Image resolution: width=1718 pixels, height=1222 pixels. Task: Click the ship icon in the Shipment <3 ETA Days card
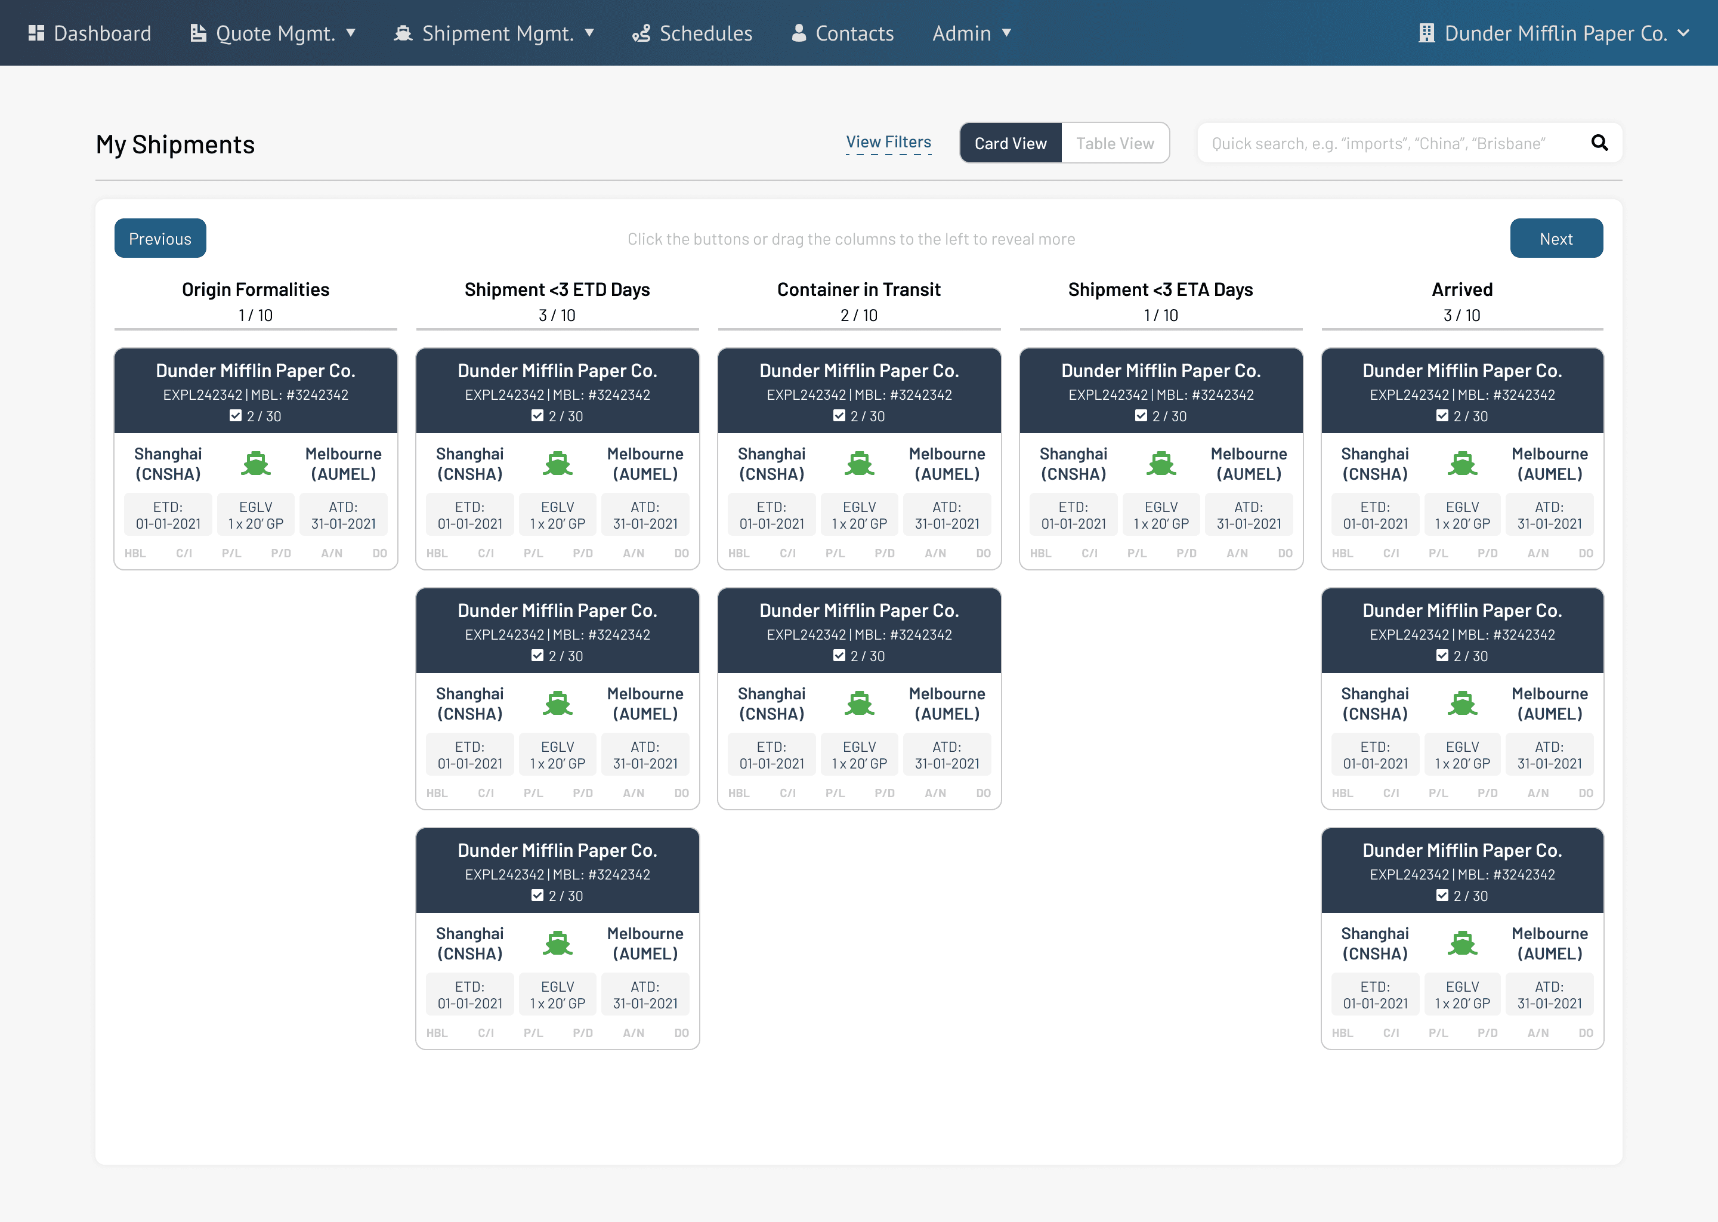click(1161, 464)
